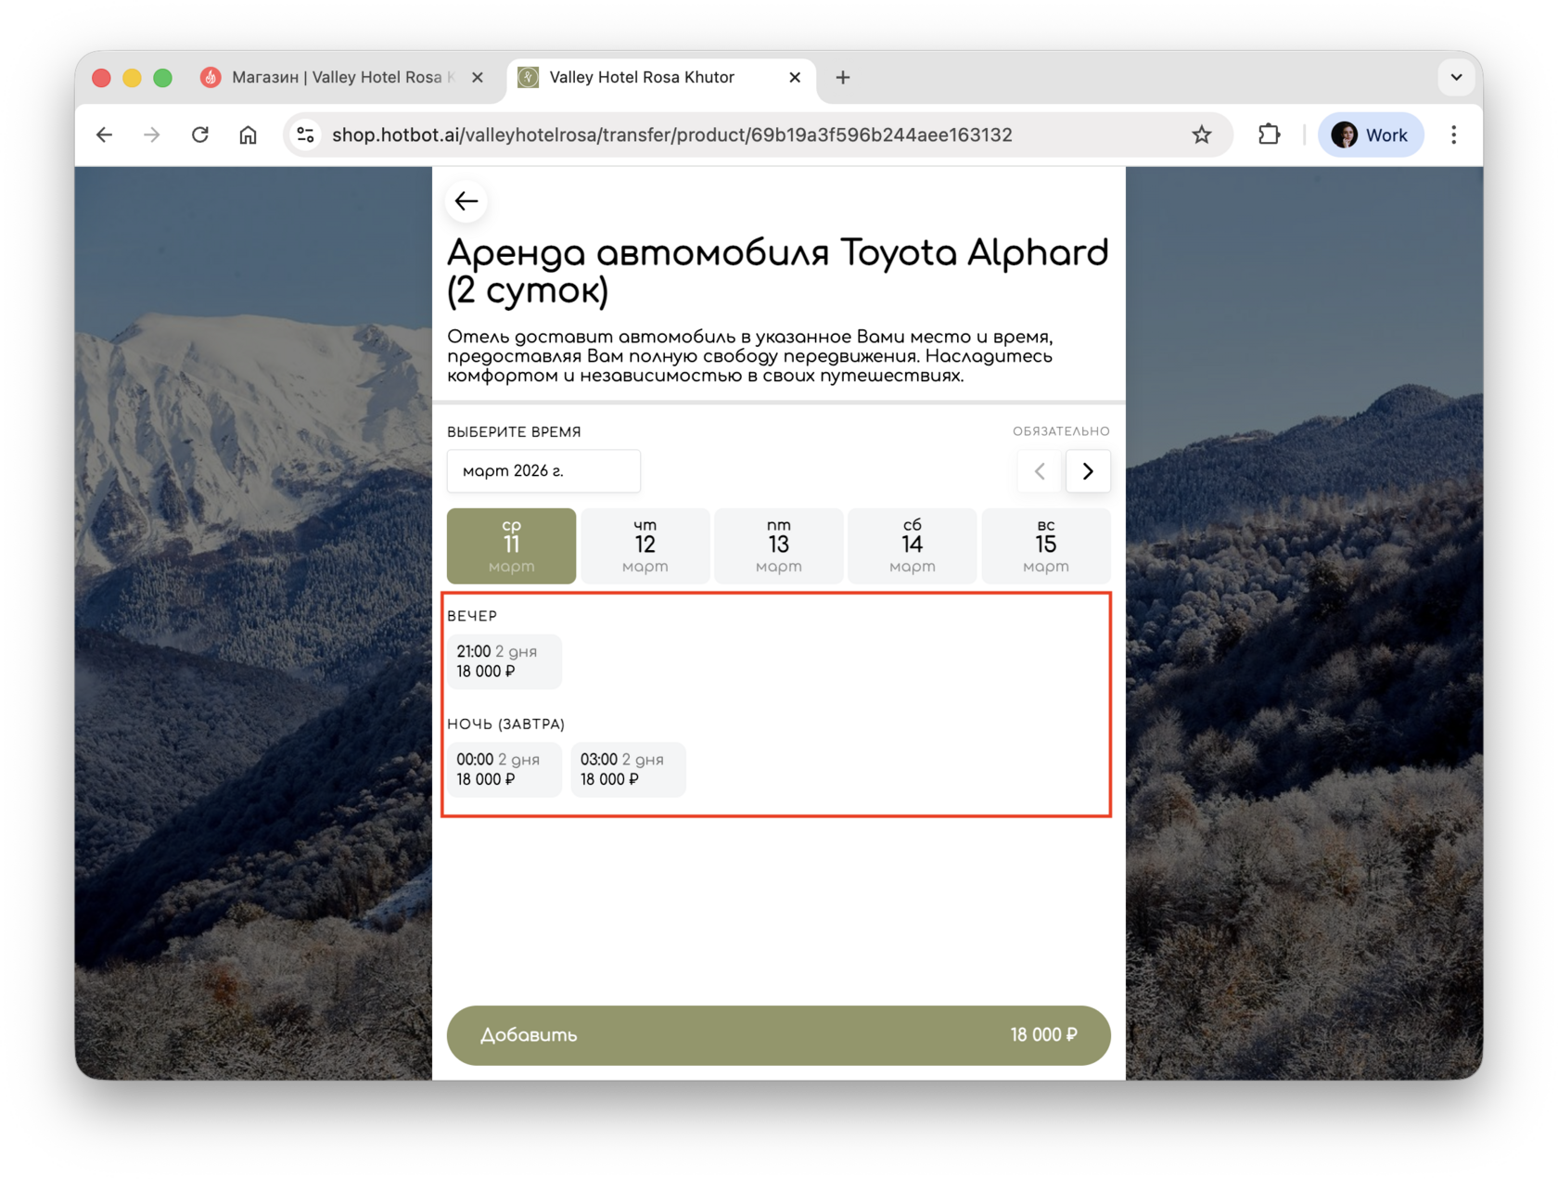This screenshot has height=1179, width=1558.
Task: Close the Магазин tab
Action: coord(478,78)
